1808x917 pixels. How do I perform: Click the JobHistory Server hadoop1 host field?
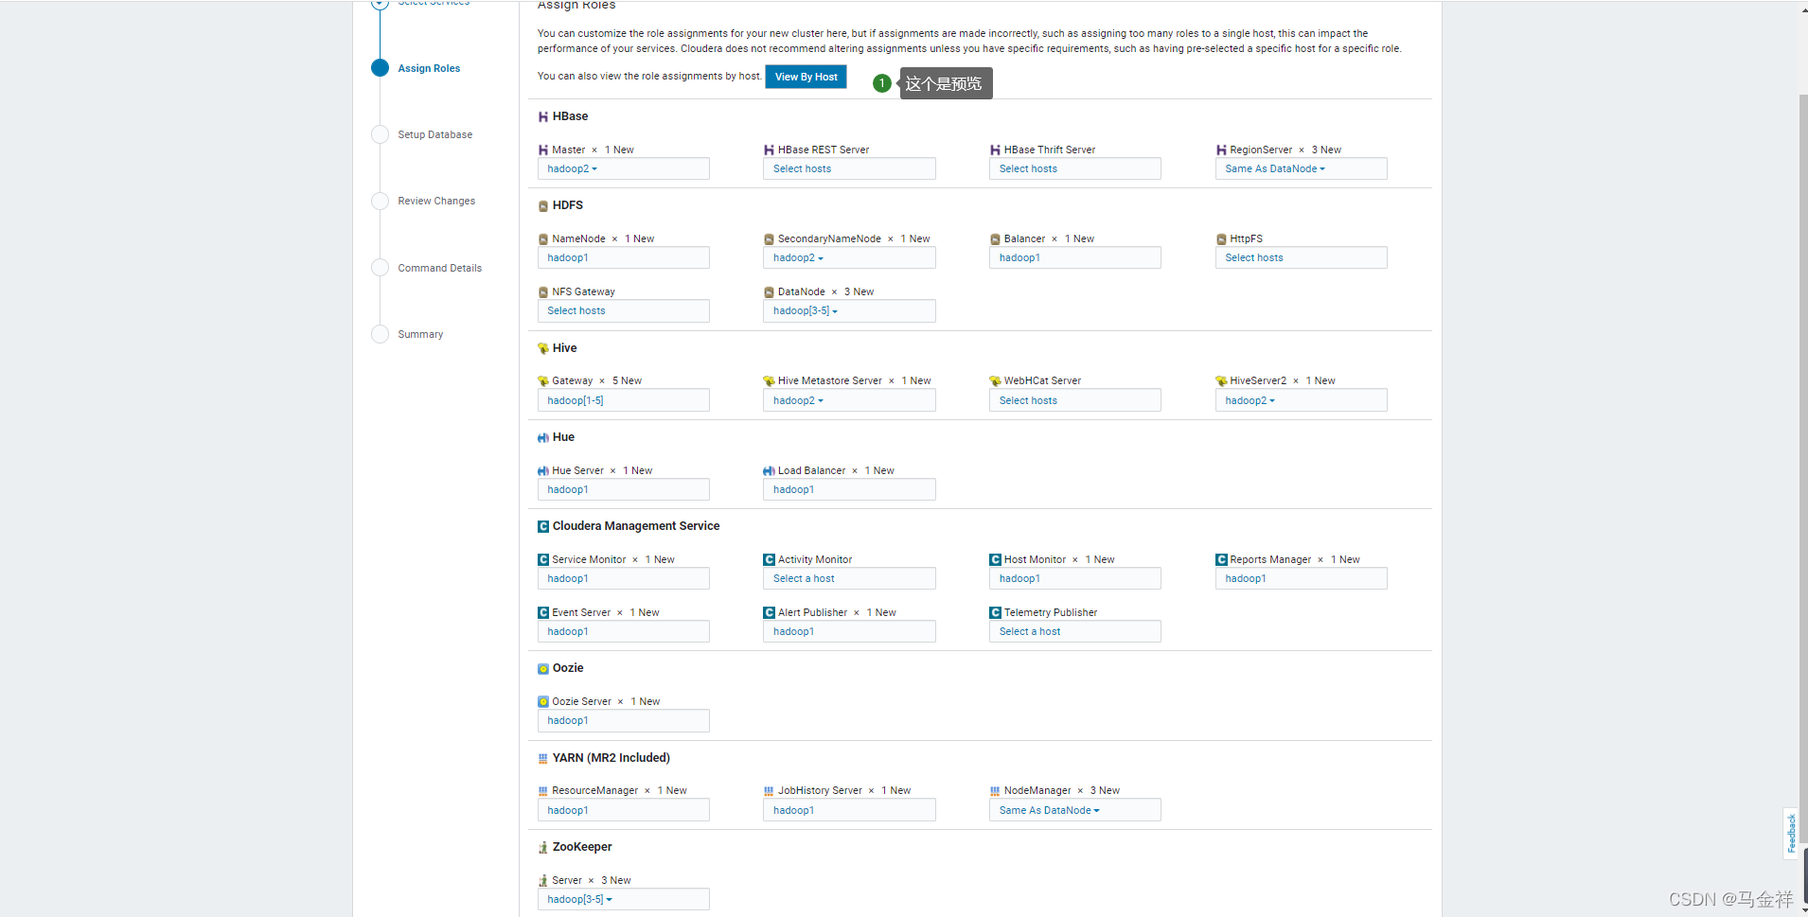(849, 810)
